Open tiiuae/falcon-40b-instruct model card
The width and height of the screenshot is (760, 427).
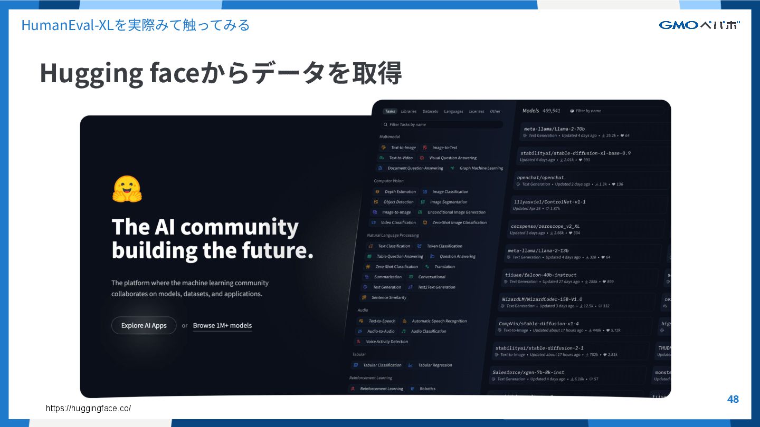click(x=579, y=278)
